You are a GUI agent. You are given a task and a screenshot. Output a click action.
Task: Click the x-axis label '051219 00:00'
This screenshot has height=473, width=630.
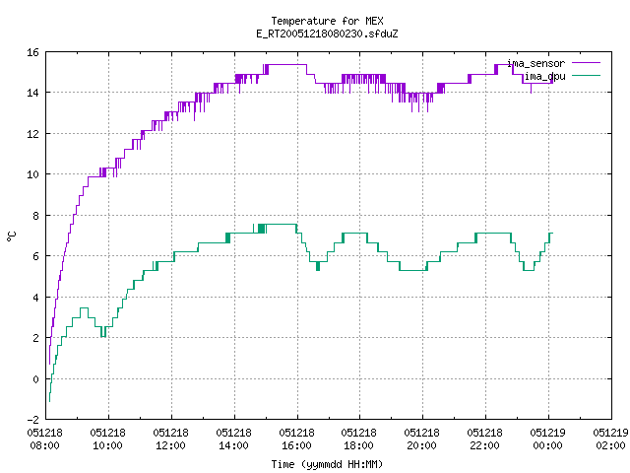548,439
